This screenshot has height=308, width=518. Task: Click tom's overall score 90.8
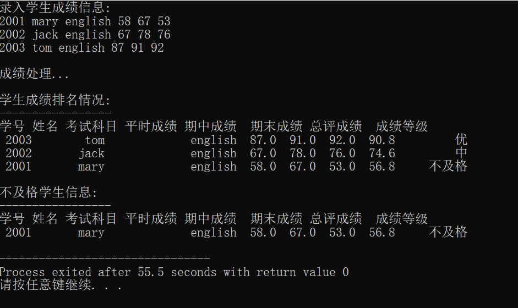[x=382, y=140]
